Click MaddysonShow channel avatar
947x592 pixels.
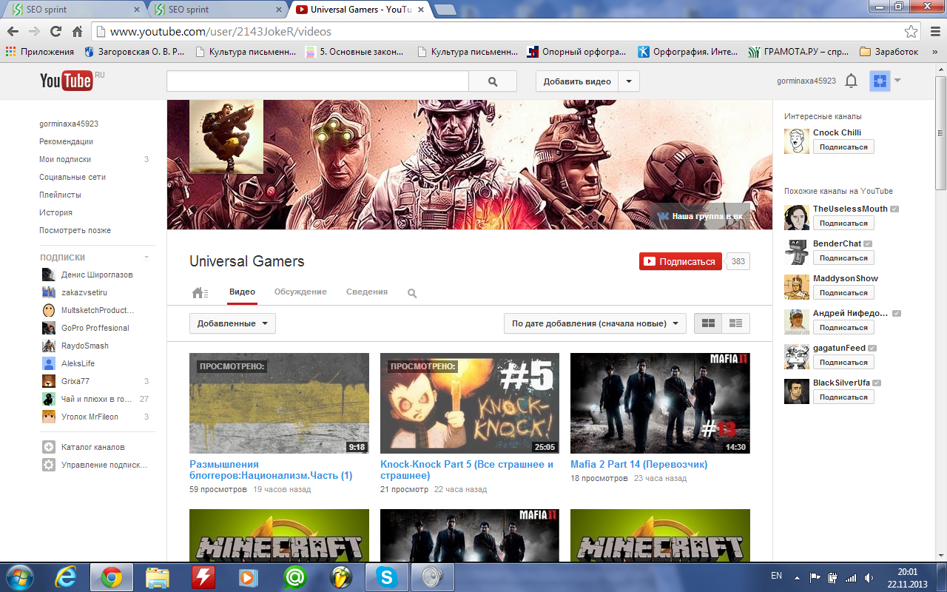tap(797, 286)
